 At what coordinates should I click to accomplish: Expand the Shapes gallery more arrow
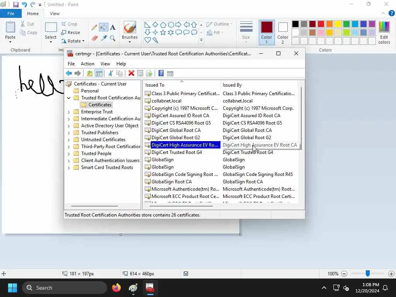pos(201,40)
